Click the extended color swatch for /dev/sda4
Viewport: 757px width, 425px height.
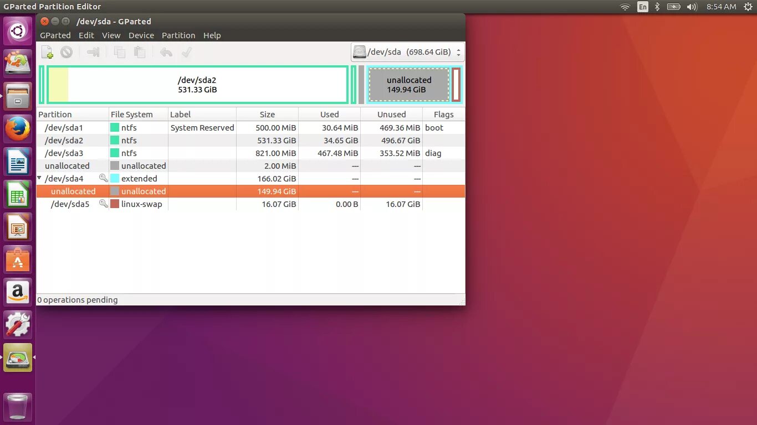[115, 179]
